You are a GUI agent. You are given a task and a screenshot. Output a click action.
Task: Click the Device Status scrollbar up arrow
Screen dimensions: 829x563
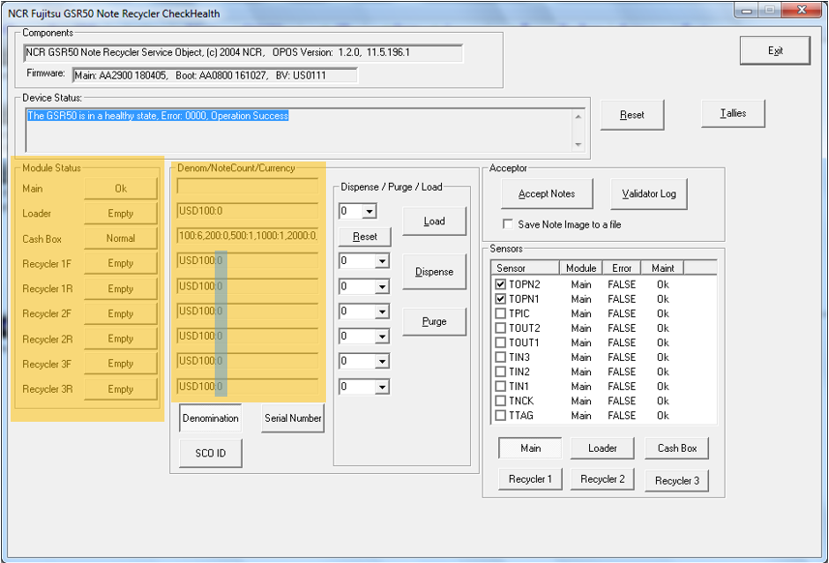tap(578, 116)
